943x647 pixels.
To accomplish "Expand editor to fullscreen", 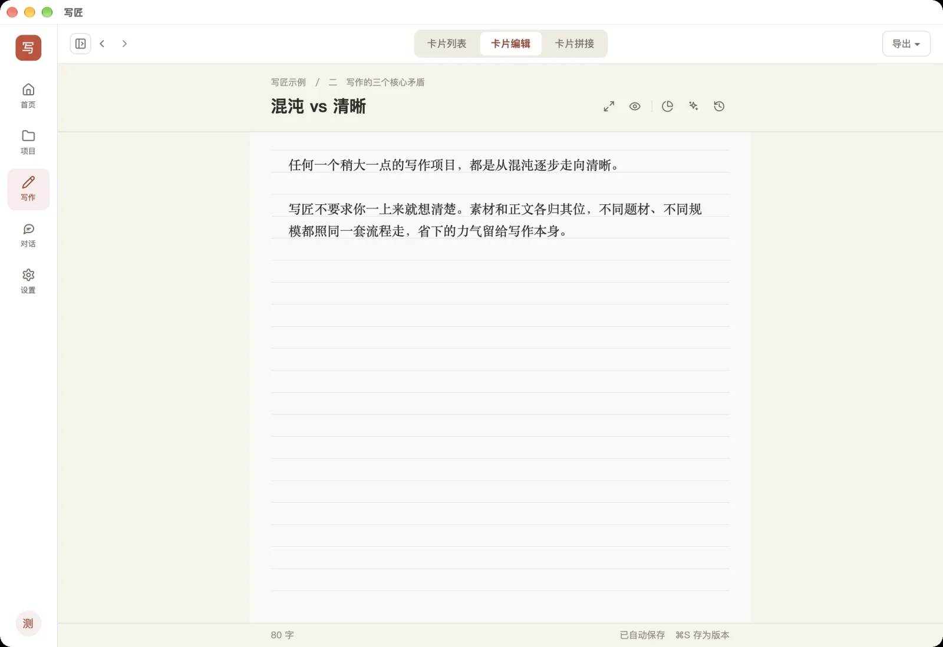I will coord(609,107).
